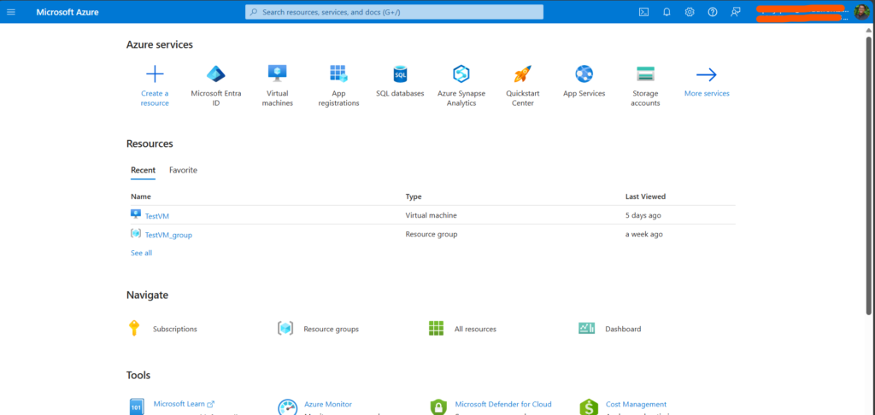Screen dimensions: 875x415
Task: Click the Name column header
Action: [141, 196]
